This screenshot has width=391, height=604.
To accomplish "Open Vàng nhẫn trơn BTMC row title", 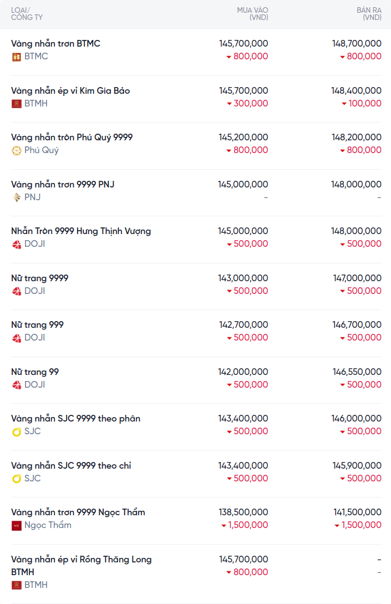I will tap(55, 43).
